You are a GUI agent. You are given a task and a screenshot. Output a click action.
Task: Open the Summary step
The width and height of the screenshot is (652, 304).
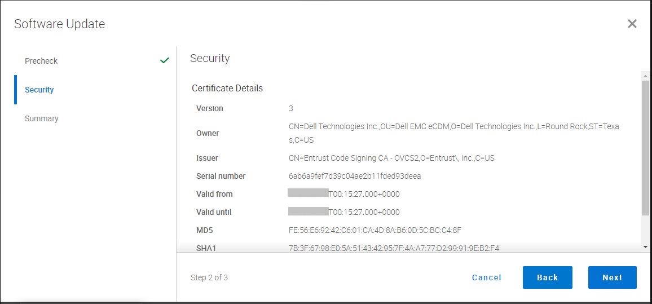coord(42,118)
